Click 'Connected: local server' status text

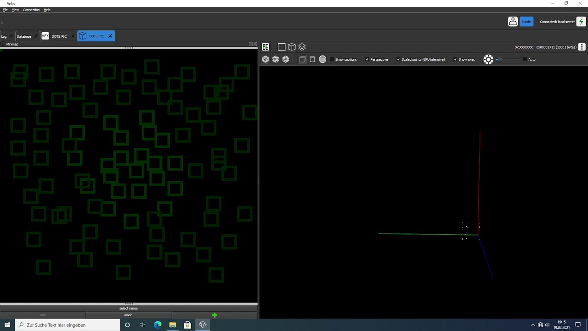point(557,22)
